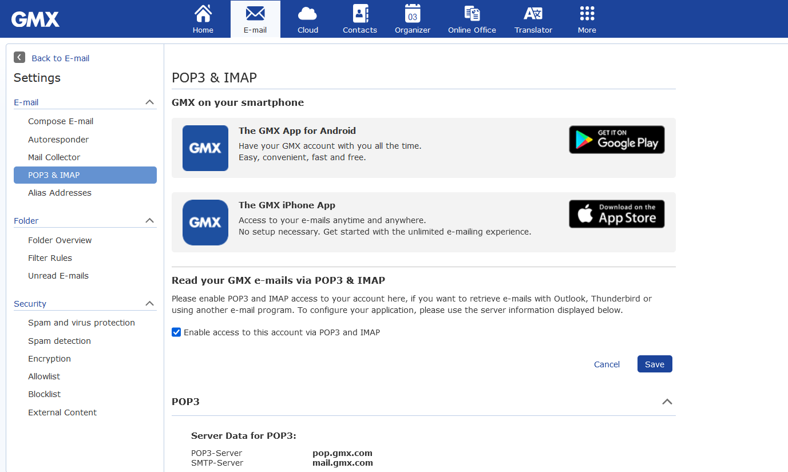788x472 pixels.
Task: Click the back arrow icon beside Back to E-mail
Action: click(19, 57)
